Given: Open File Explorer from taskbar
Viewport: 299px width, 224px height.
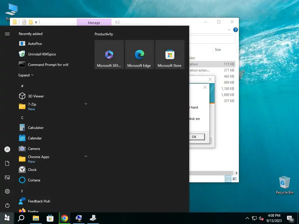Looking at the screenshot, I should (36, 218).
